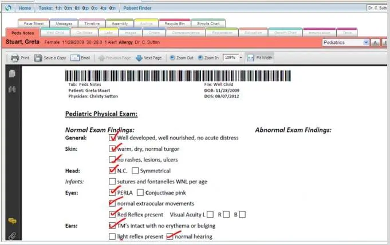This screenshot has width=390, height=245.
Task: Open the Immunization tab
Action: click(320, 33)
